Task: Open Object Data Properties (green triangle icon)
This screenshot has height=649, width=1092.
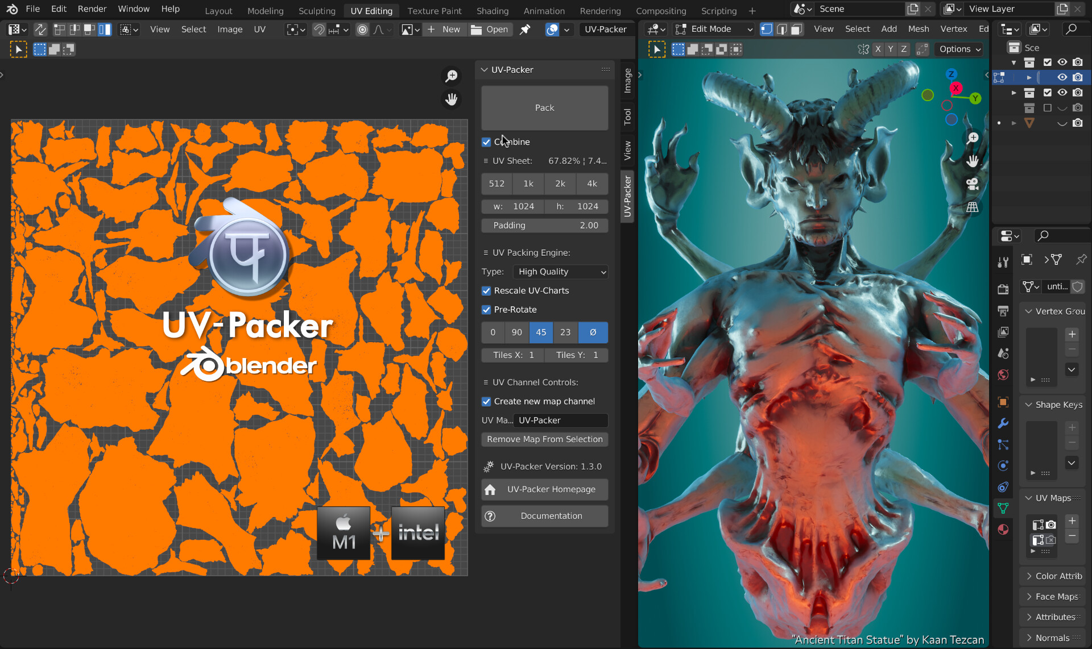Action: pos(1003,507)
